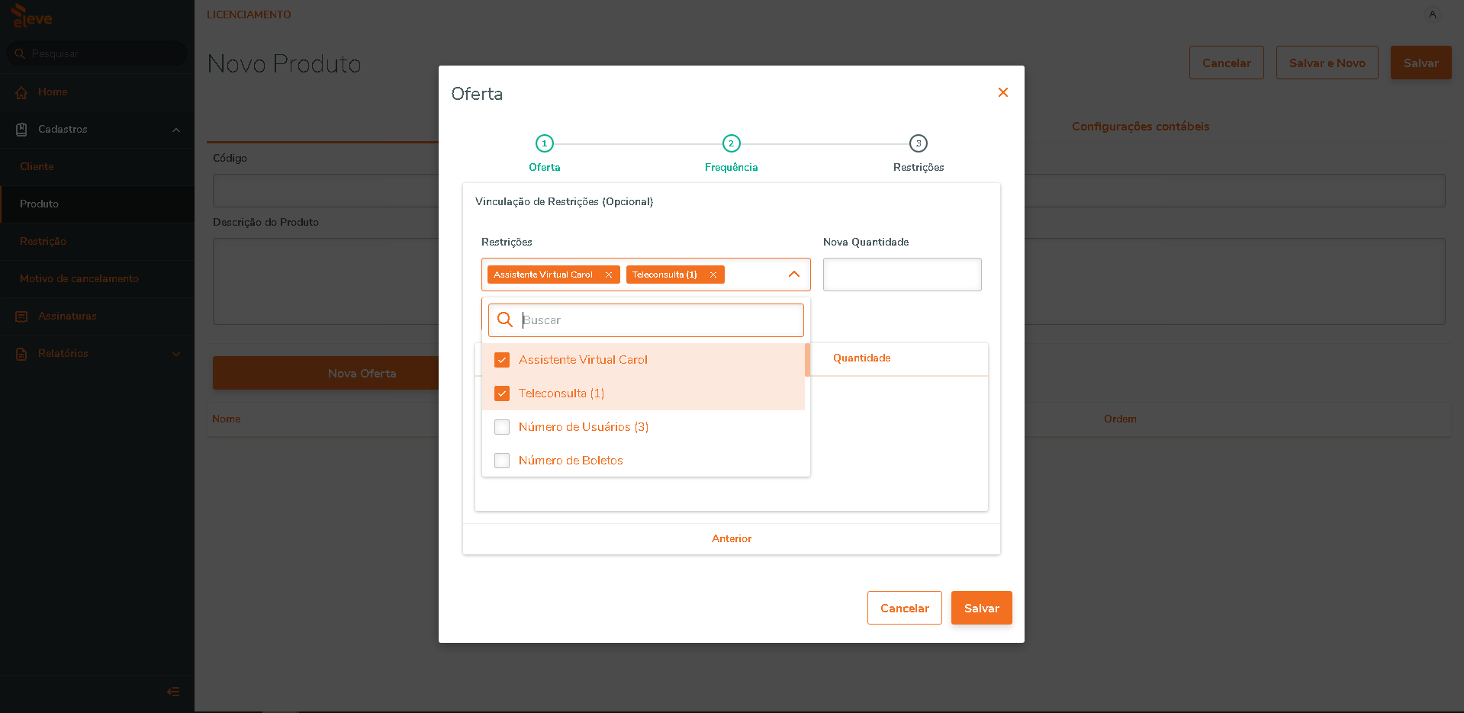Open Home in the sidebar
The width and height of the screenshot is (1464, 713).
97,92
